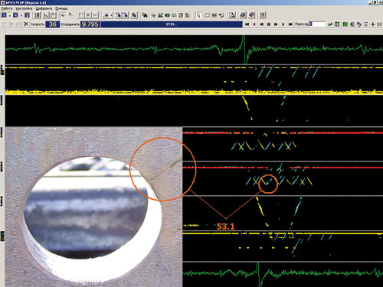Expand the dropdown arrow beside second blue icon
Screen dimensions: 383x287
21,15
